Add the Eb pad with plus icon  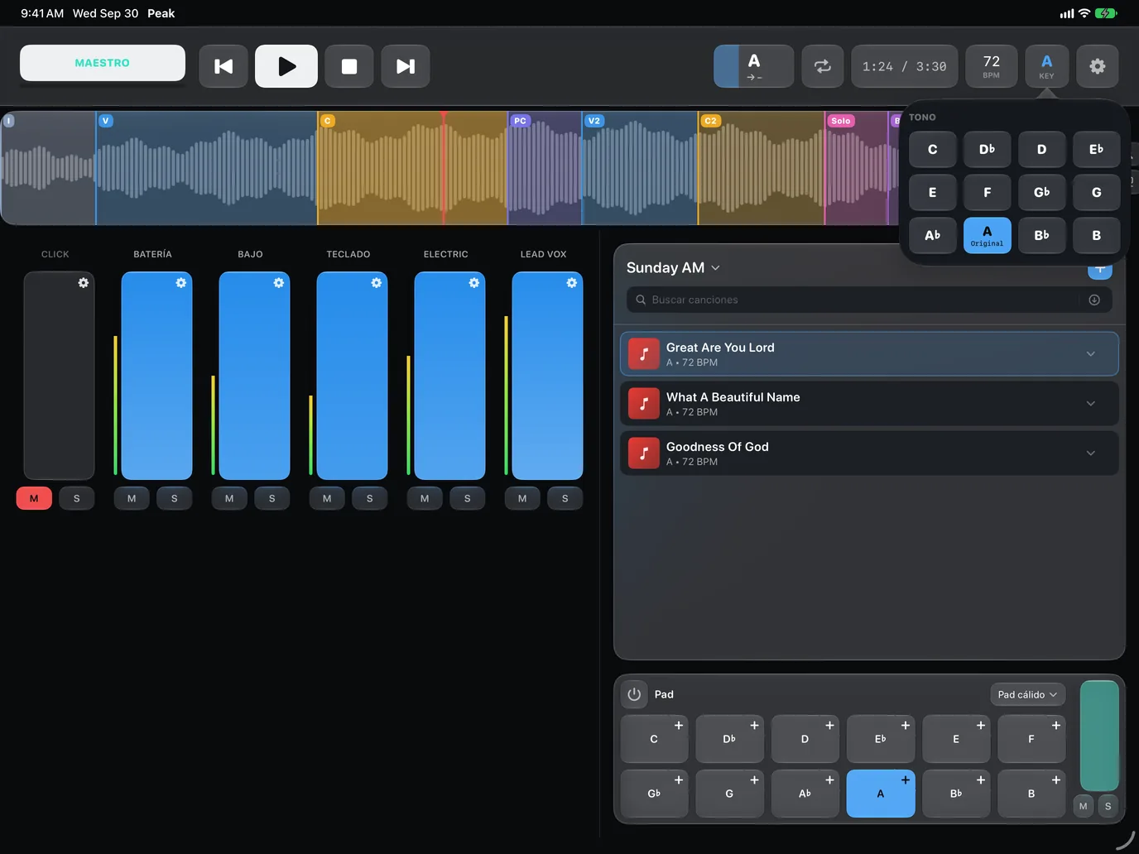pos(906,726)
